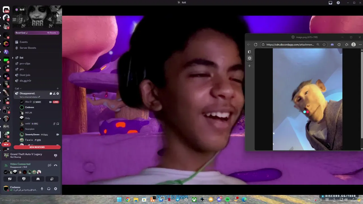This screenshot has height=204, width=363.
Task: Toggle camera on in voice panel
Action: click(10, 179)
